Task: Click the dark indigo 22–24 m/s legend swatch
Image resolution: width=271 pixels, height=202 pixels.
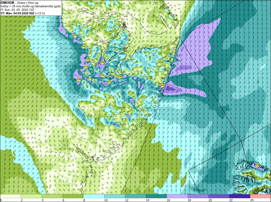Action: tap(240, 196)
